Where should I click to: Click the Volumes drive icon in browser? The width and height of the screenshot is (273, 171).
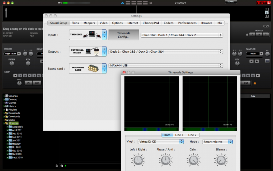[7, 96]
